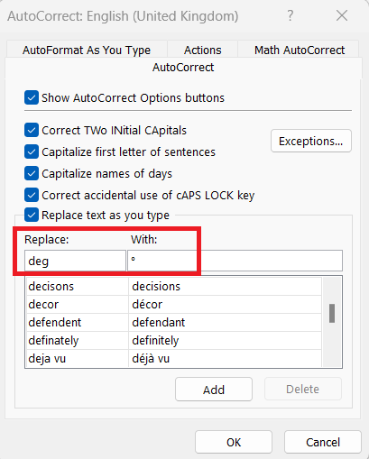
Task: Open the Actions tab
Action: tap(202, 50)
